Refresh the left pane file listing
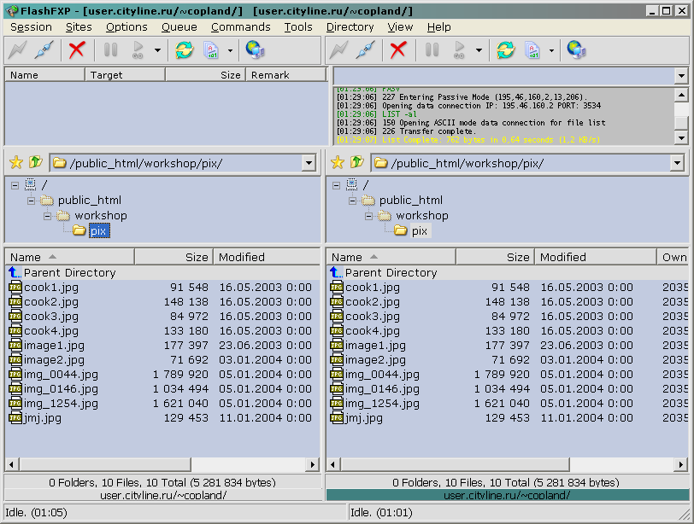This screenshot has height=524, width=694. (x=184, y=50)
